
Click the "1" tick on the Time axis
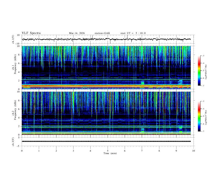pos(39,151)
